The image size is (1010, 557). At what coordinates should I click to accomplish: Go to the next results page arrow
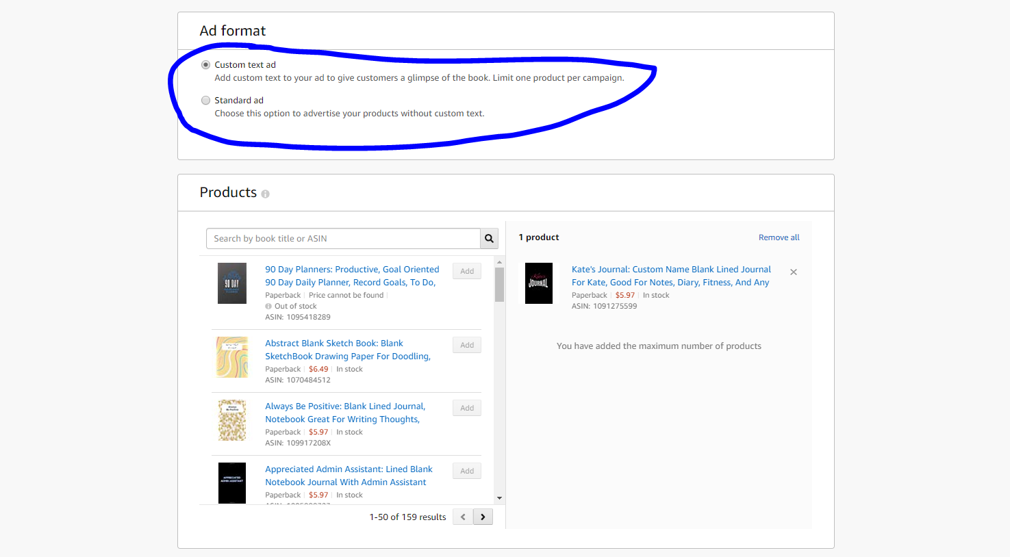[x=483, y=517]
